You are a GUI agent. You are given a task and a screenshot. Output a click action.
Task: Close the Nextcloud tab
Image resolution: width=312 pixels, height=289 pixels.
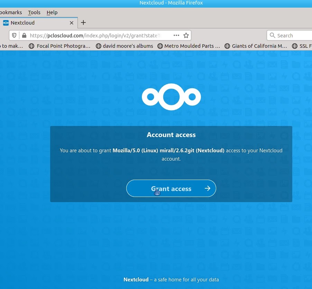(x=72, y=23)
